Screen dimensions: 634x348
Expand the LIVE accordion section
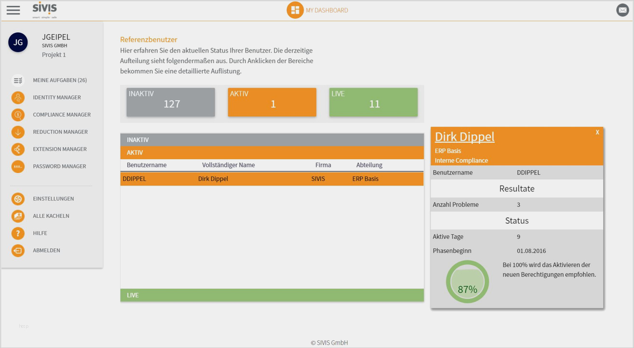tap(272, 295)
